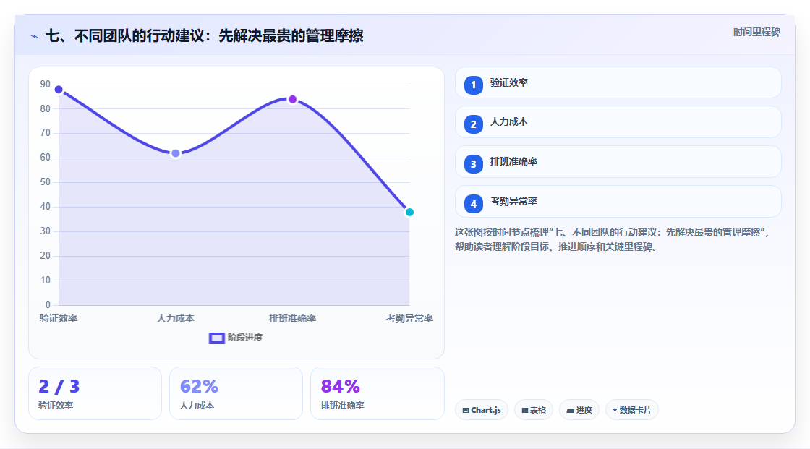Click the 排班准确率 x-axis label
The height and width of the screenshot is (449, 810).
292,318
